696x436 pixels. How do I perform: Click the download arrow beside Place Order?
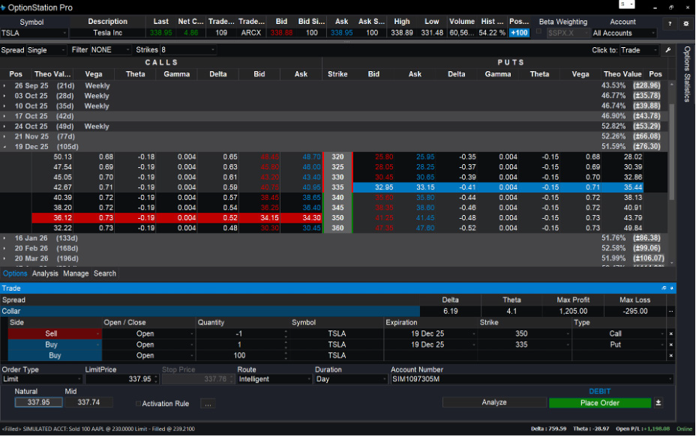point(658,402)
